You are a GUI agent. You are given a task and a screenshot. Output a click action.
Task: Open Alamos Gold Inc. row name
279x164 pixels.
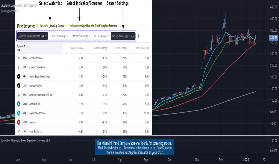[36, 86]
